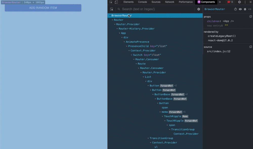The image size is (253, 149).
Task: Click the eye icon to inspect DOM element
Action: pos(240,9)
